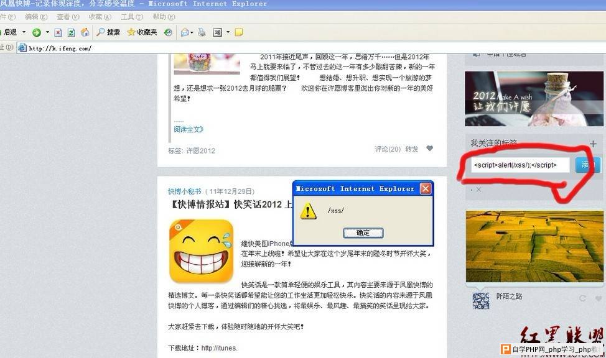Click the heart like icon beside 转发

click(x=429, y=149)
